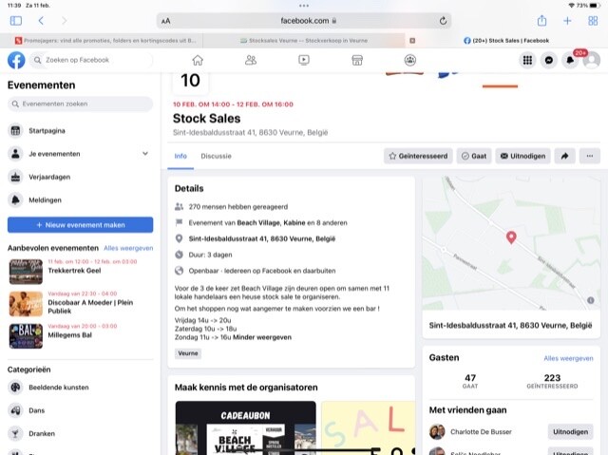
Task: Click the Sint-Idesbaldusstraat 41 address in Details
Action: pyautogui.click(x=262, y=238)
